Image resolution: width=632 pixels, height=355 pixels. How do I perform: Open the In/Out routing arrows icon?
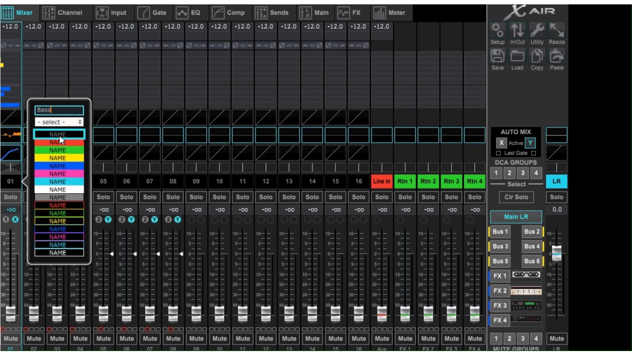(x=517, y=31)
